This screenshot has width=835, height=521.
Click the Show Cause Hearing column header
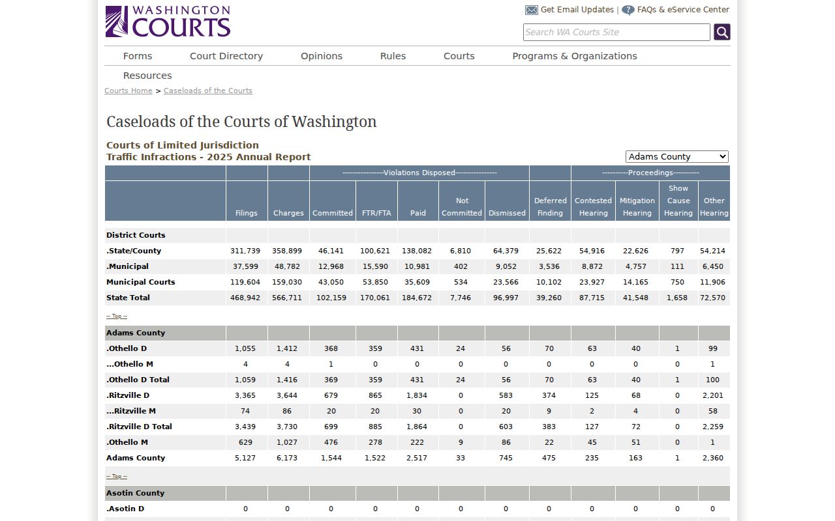pos(678,201)
